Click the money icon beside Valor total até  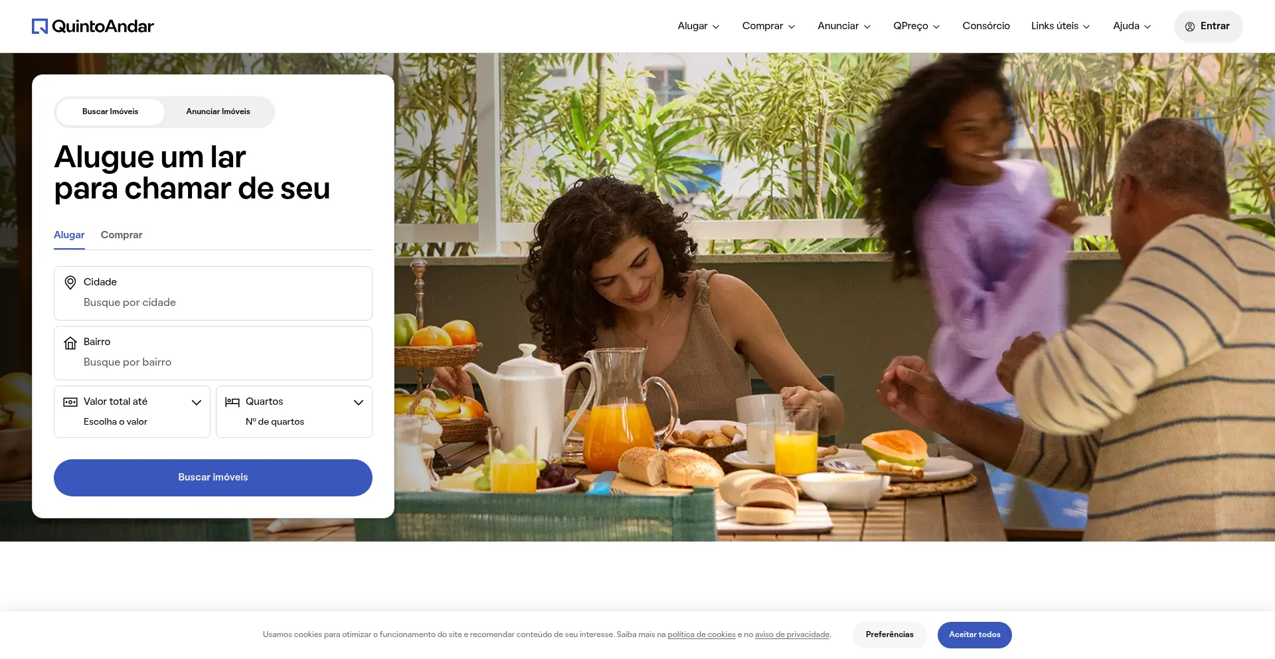(70, 402)
